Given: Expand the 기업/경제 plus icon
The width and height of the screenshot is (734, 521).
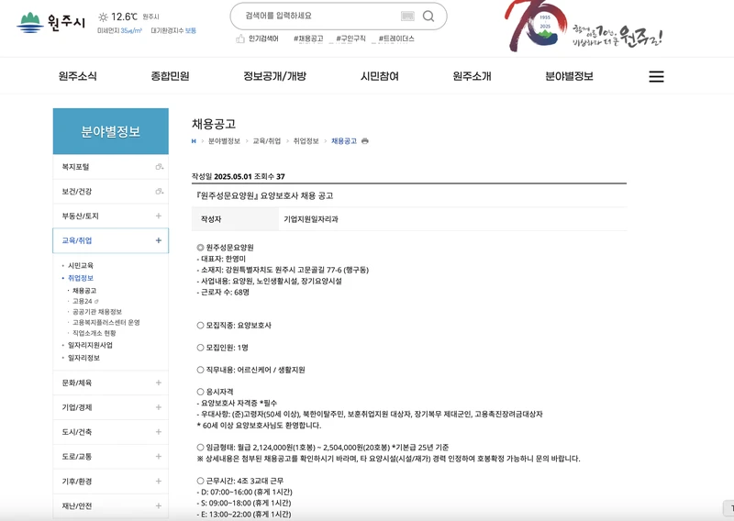Looking at the screenshot, I should pyautogui.click(x=159, y=407).
